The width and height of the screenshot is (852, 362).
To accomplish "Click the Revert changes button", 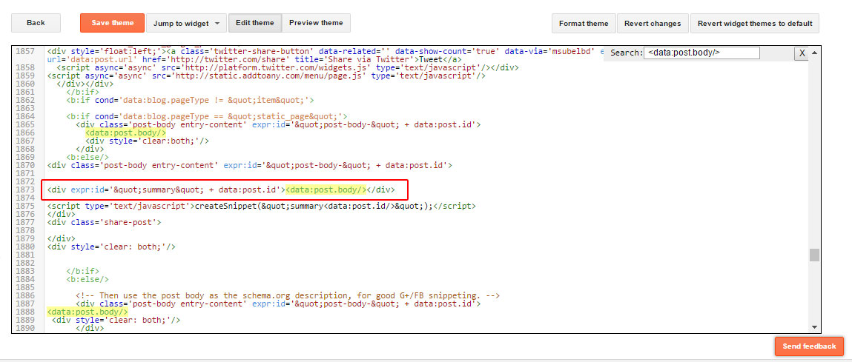I will (x=653, y=24).
